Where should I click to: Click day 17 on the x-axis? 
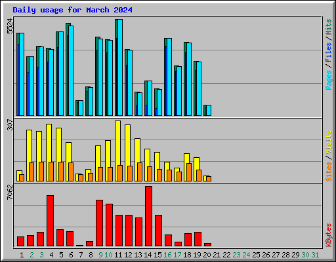pos(177,255)
